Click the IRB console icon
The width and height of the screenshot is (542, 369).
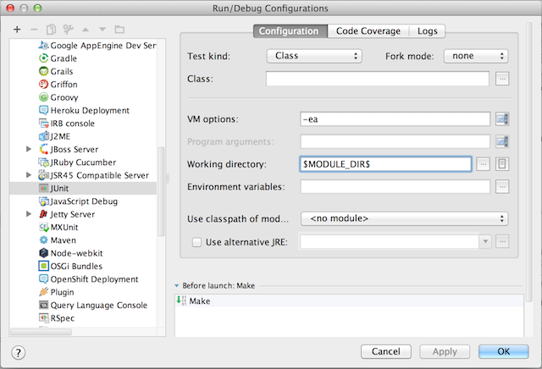pos(43,124)
